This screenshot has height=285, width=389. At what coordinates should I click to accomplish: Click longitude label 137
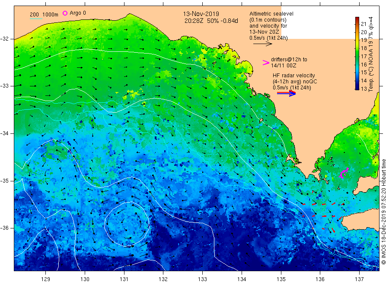[x=359, y=279]
